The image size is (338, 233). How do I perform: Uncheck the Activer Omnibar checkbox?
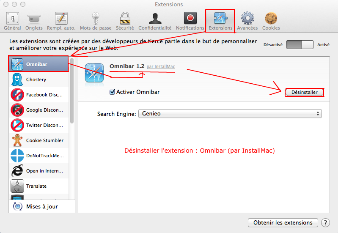point(113,92)
